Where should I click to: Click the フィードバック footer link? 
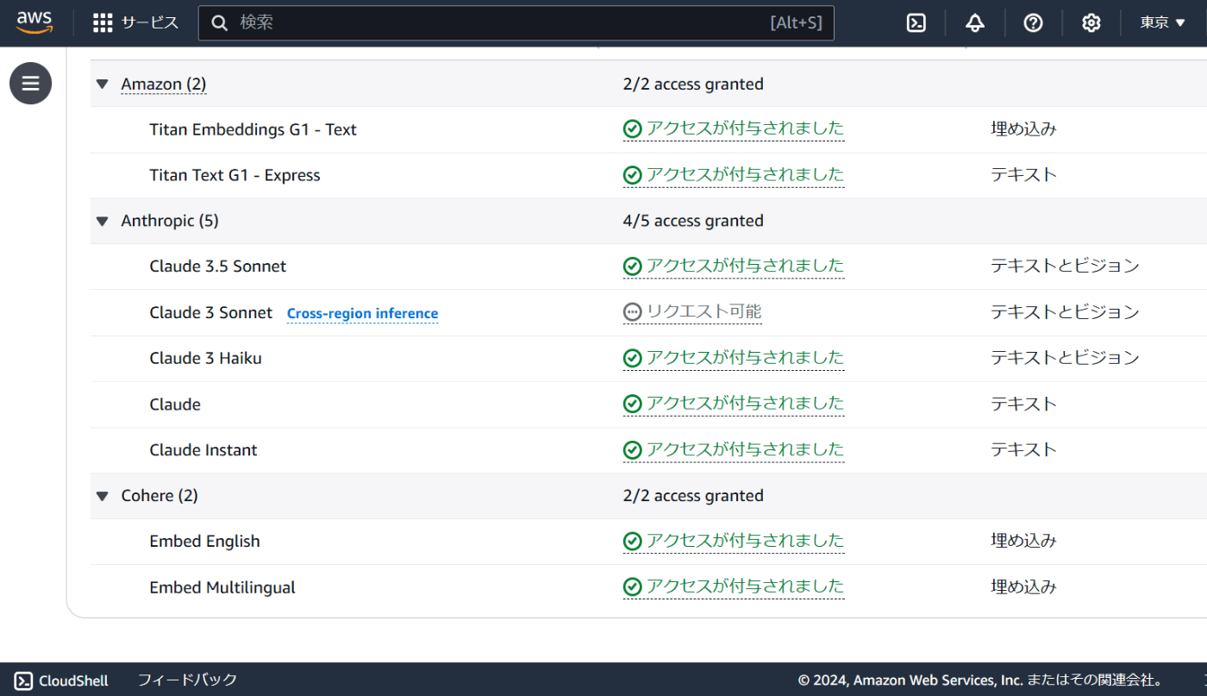click(x=187, y=680)
